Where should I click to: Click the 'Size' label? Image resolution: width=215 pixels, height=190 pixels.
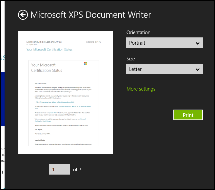[131, 59]
